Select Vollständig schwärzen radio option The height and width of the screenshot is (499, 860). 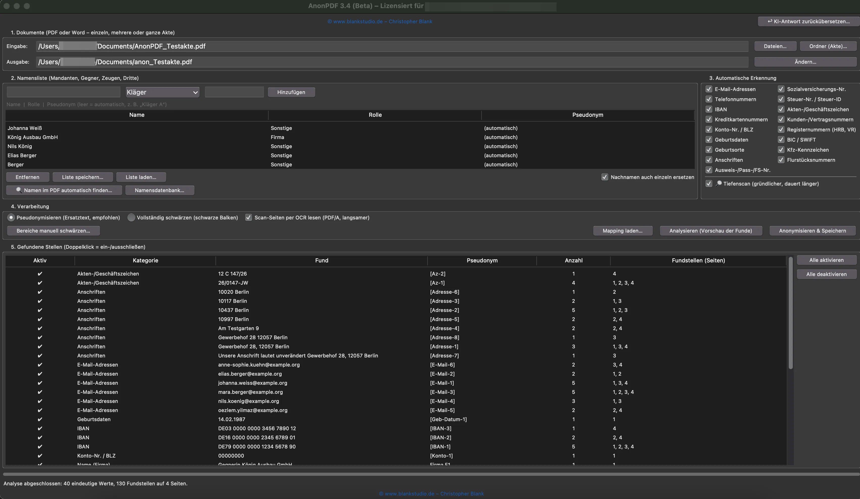click(131, 218)
